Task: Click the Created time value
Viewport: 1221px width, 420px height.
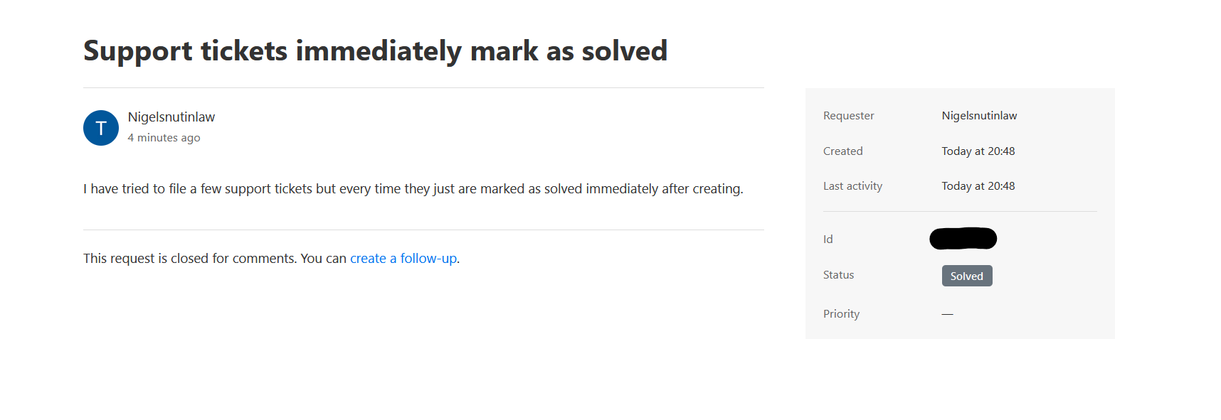Action: click(x=978, y=151)
